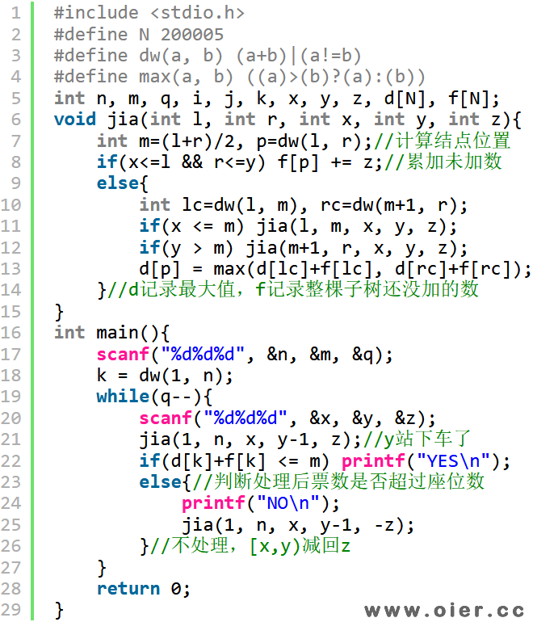Click the scanf reading &x, &y, &z
The width and height of the screenshot is (533, 622).
(287, 418)
